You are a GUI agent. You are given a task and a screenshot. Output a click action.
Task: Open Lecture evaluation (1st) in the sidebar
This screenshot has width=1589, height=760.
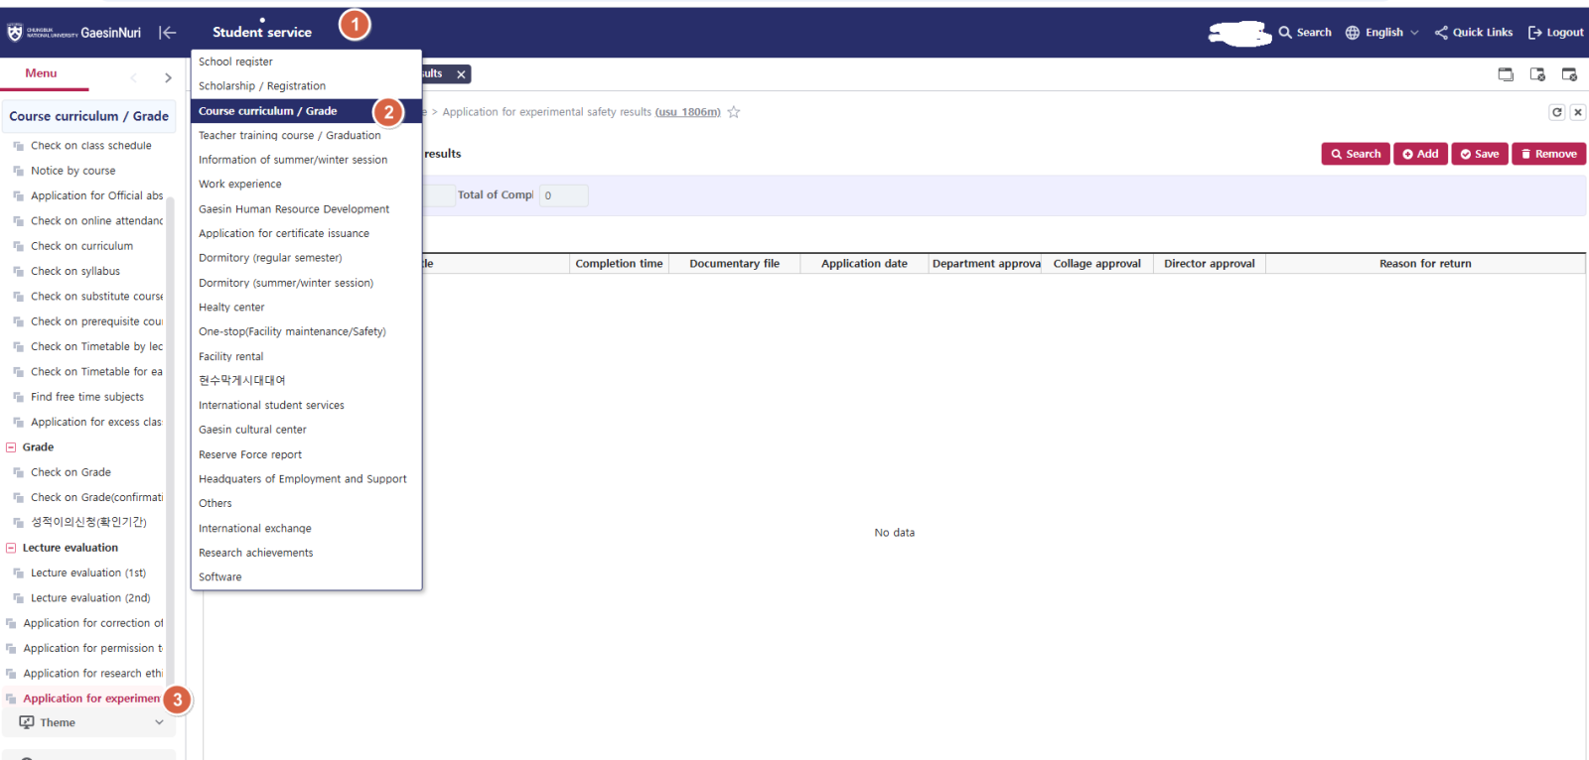pyautogui.click(x=88, y=573)
